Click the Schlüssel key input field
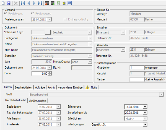 tap(38, 32)
